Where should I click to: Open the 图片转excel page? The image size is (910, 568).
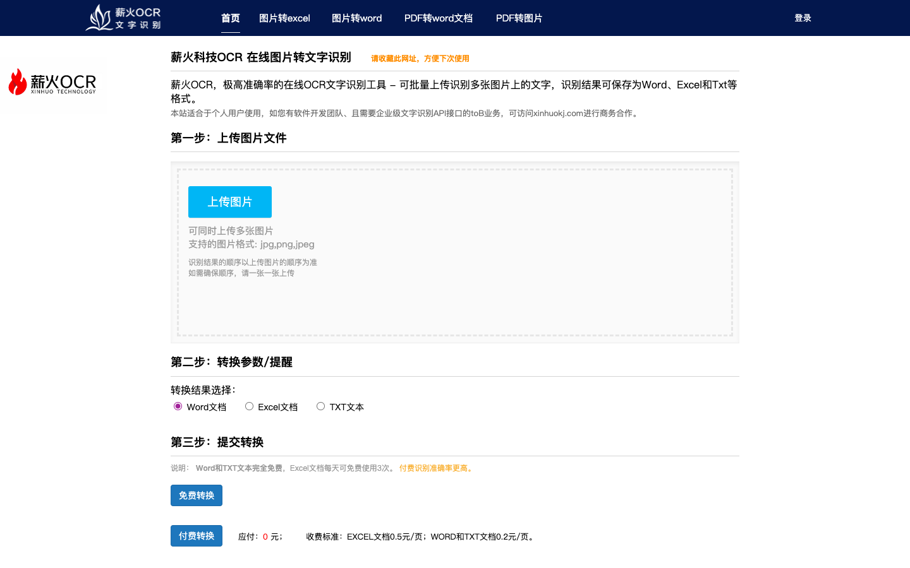[284, 18]
